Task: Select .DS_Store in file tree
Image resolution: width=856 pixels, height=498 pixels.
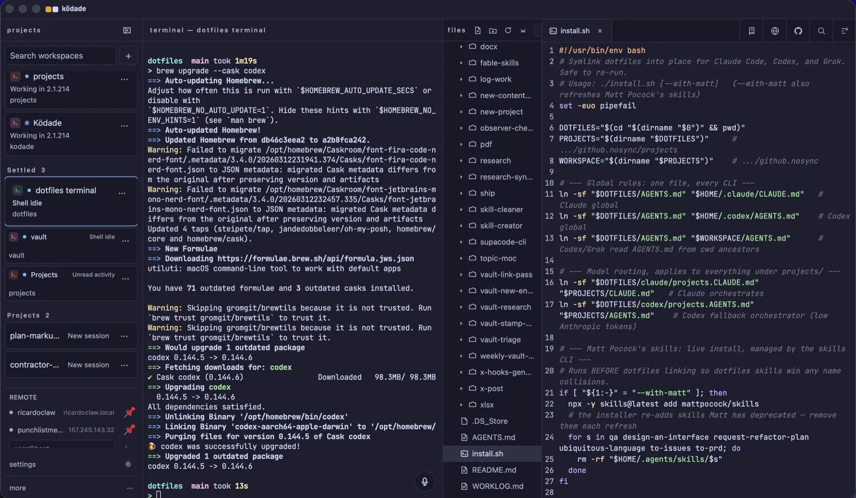Action: pyautogui.click(x=492, y=421)
